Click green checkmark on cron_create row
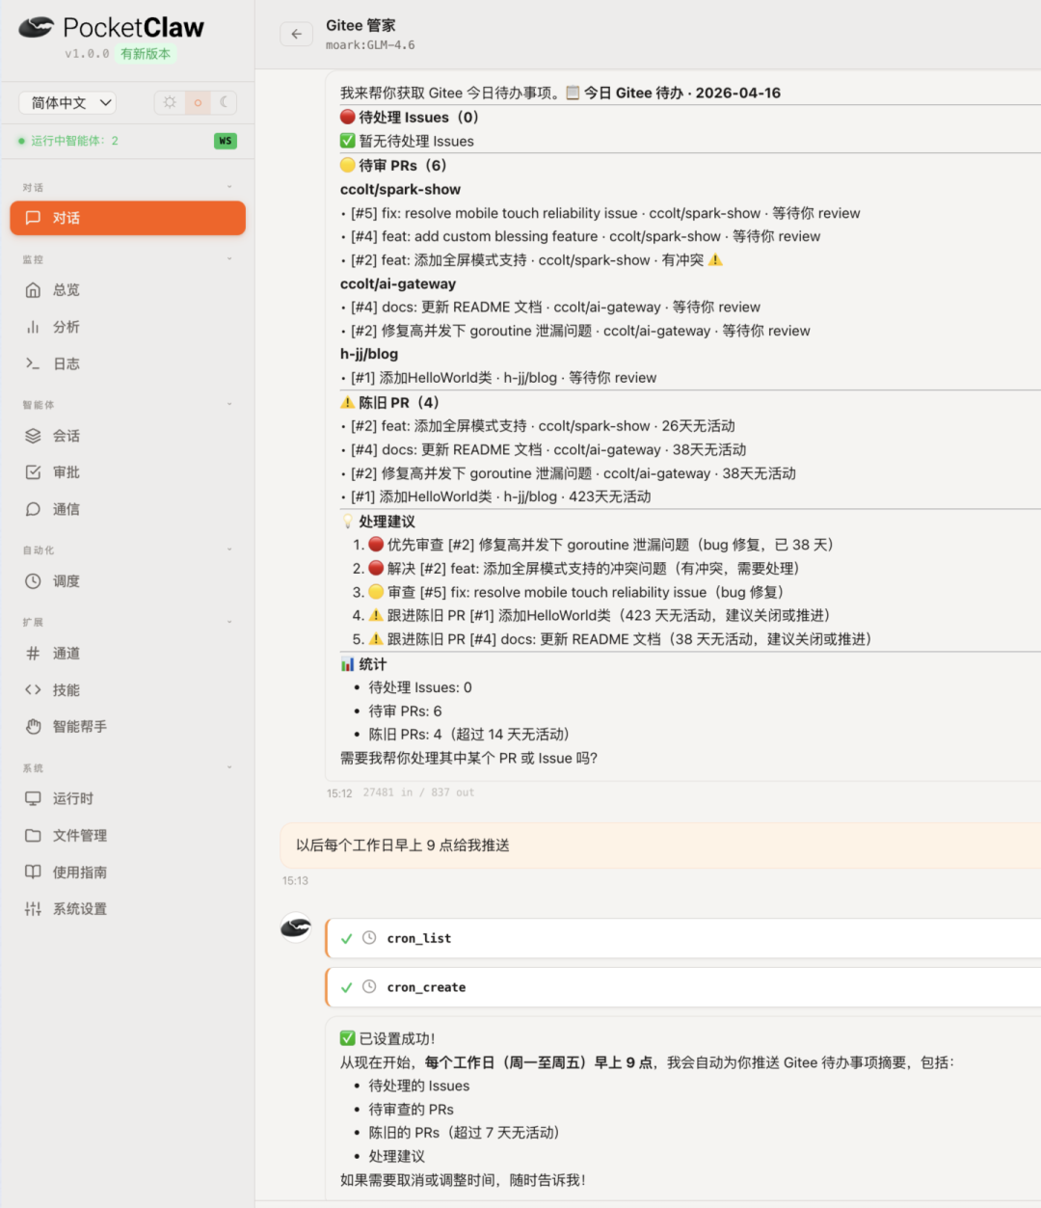 347,987
